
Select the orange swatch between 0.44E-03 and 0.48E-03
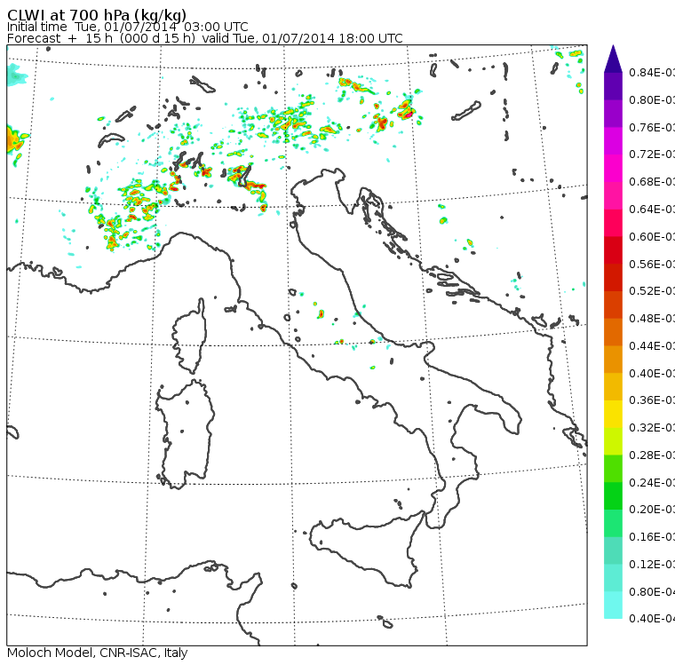[x=613, y=332]
